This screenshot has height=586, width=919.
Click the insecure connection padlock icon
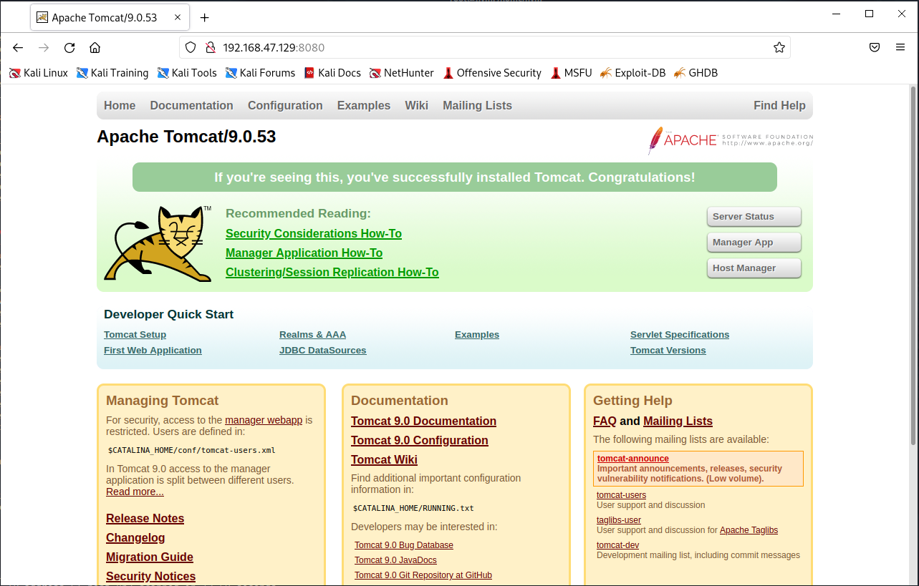click(210, 47)
